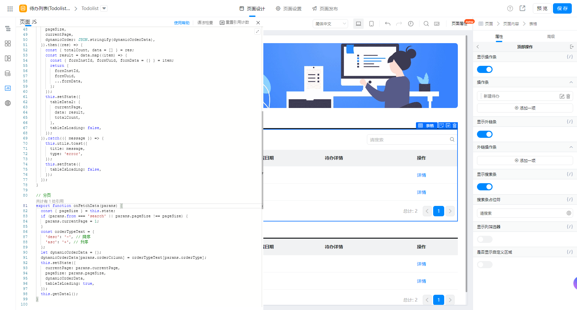Select the 属性 tab

[499, 37]
